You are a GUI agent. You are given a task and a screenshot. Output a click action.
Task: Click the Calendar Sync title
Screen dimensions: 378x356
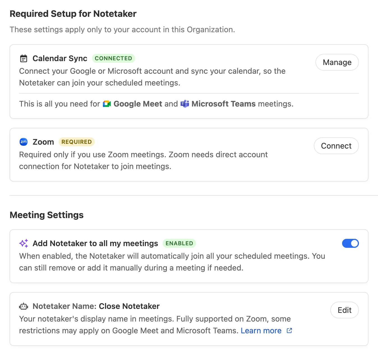click(x=60, y=58)
